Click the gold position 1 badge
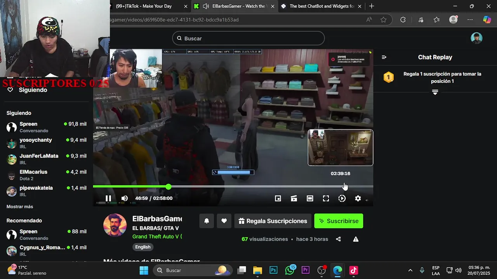 click(x=388, y=77)
